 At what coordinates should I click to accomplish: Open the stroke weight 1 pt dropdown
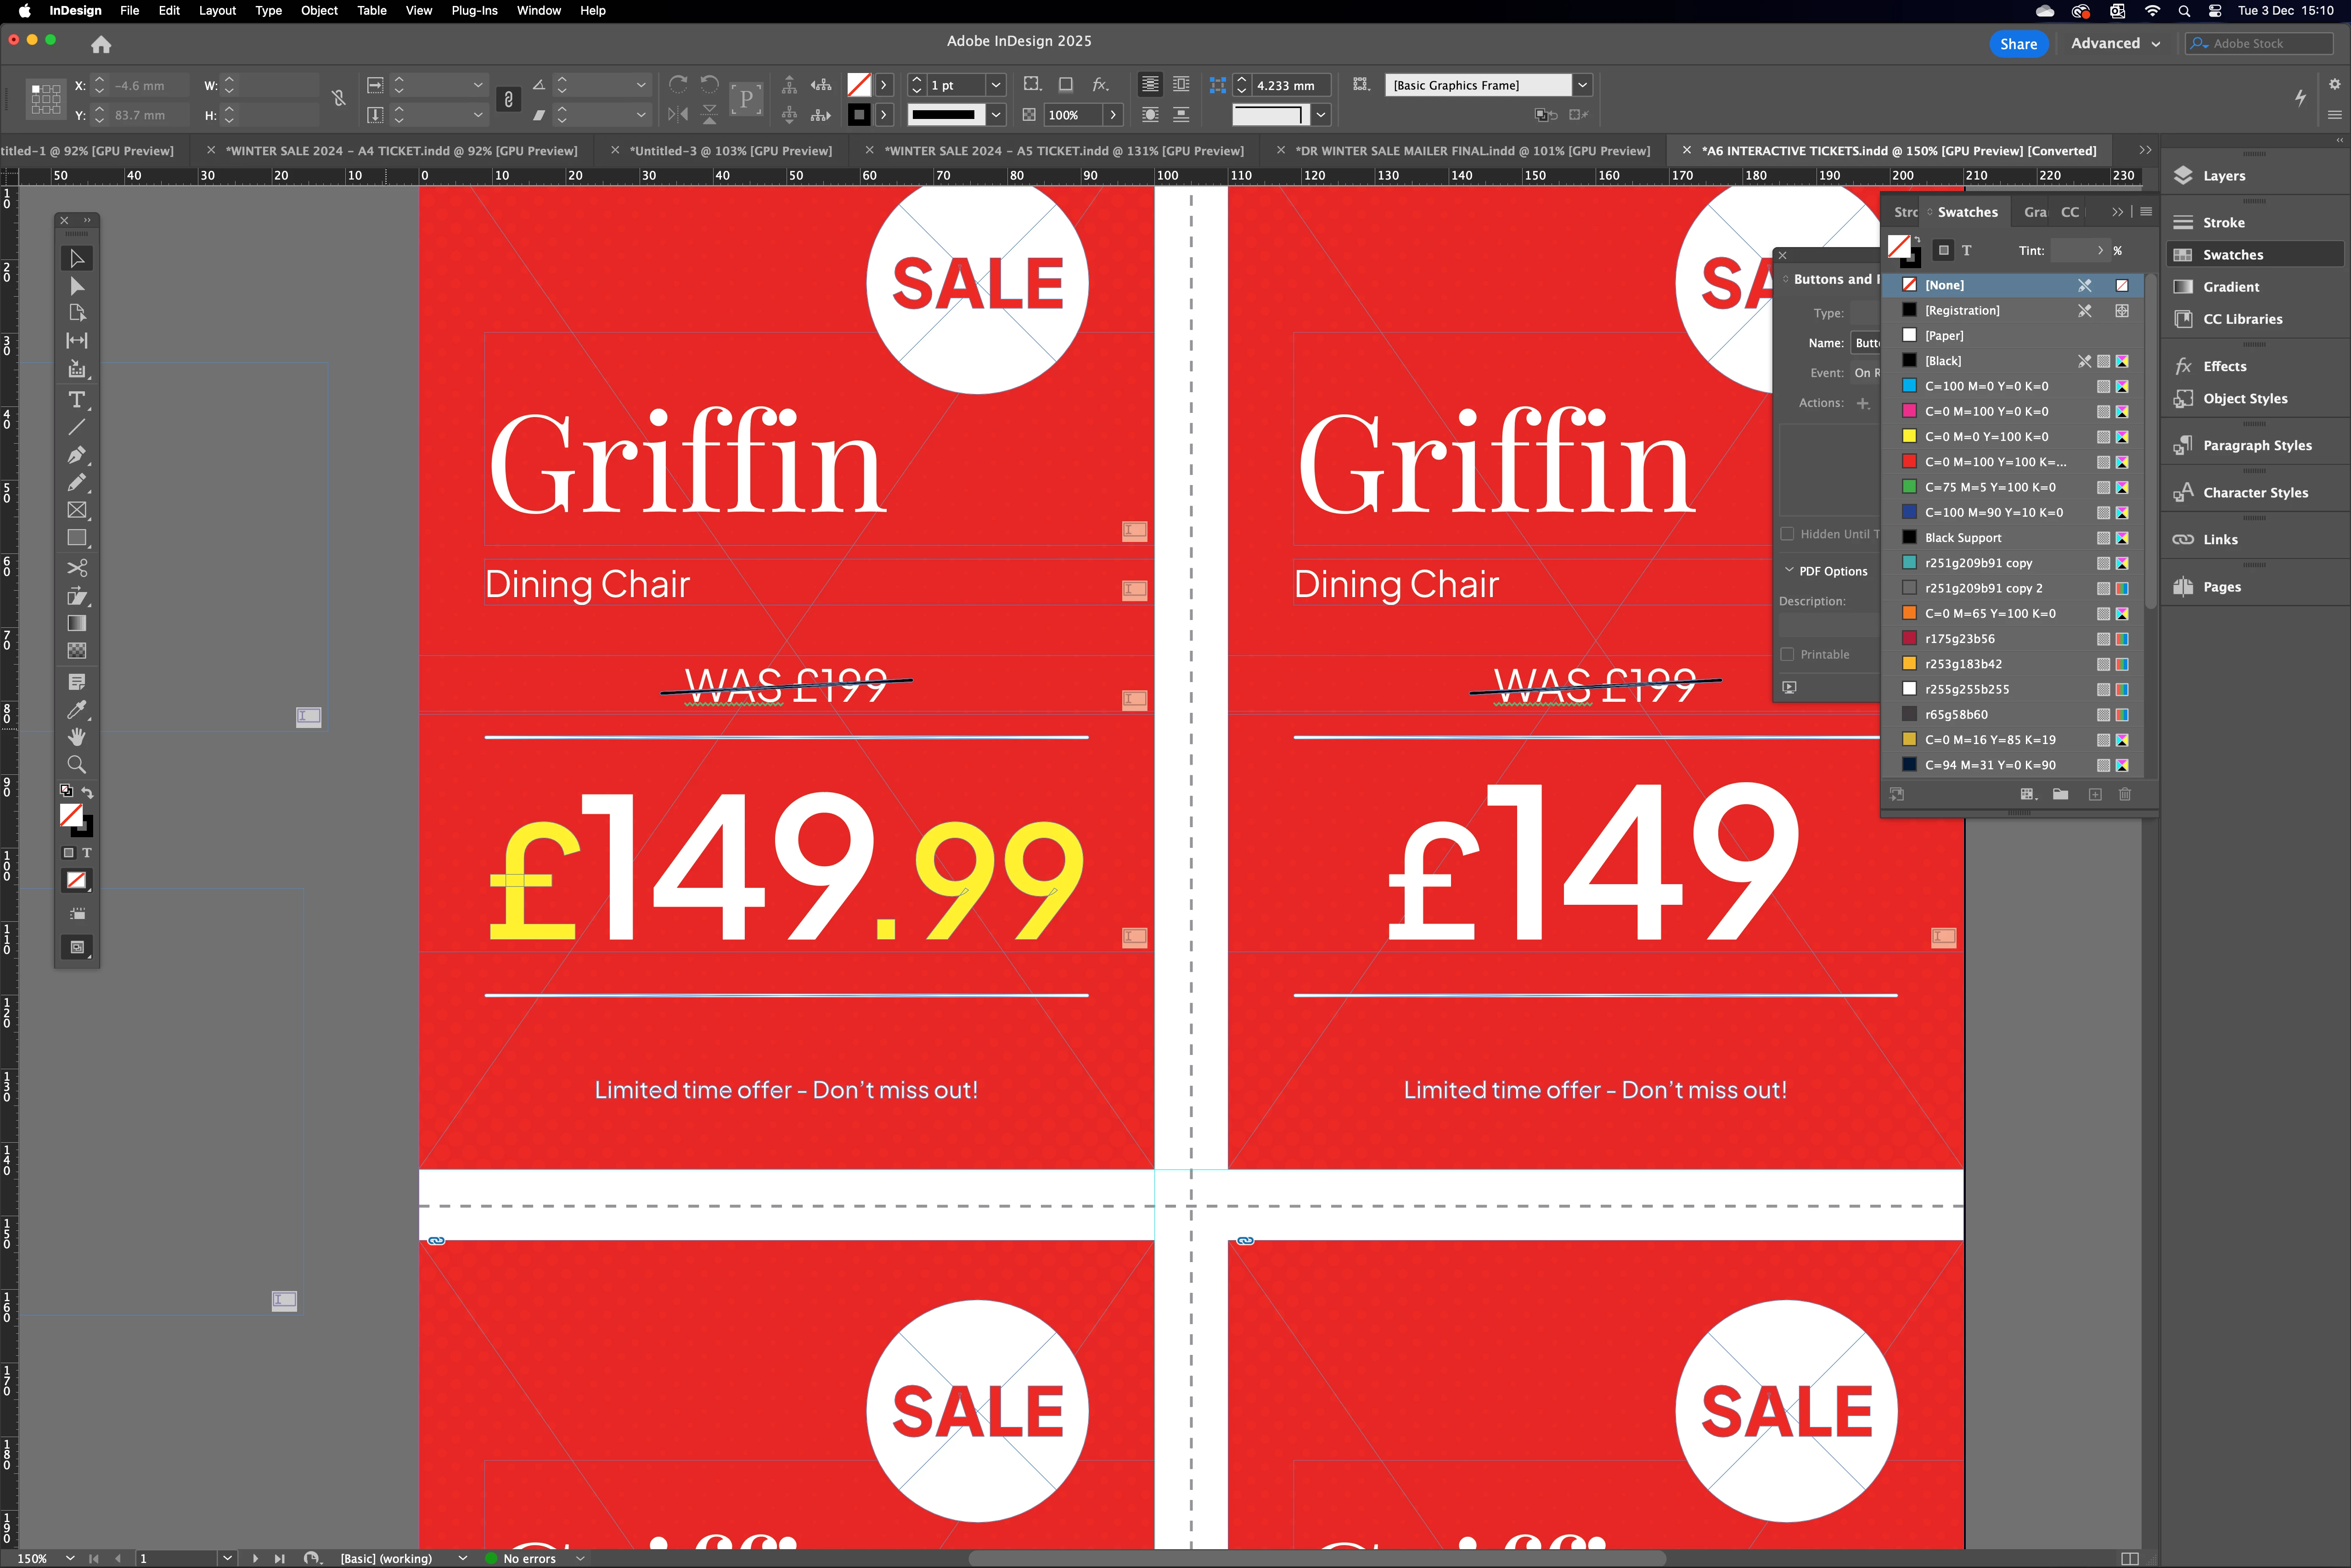pyautogui.click(x=996, y=85)
